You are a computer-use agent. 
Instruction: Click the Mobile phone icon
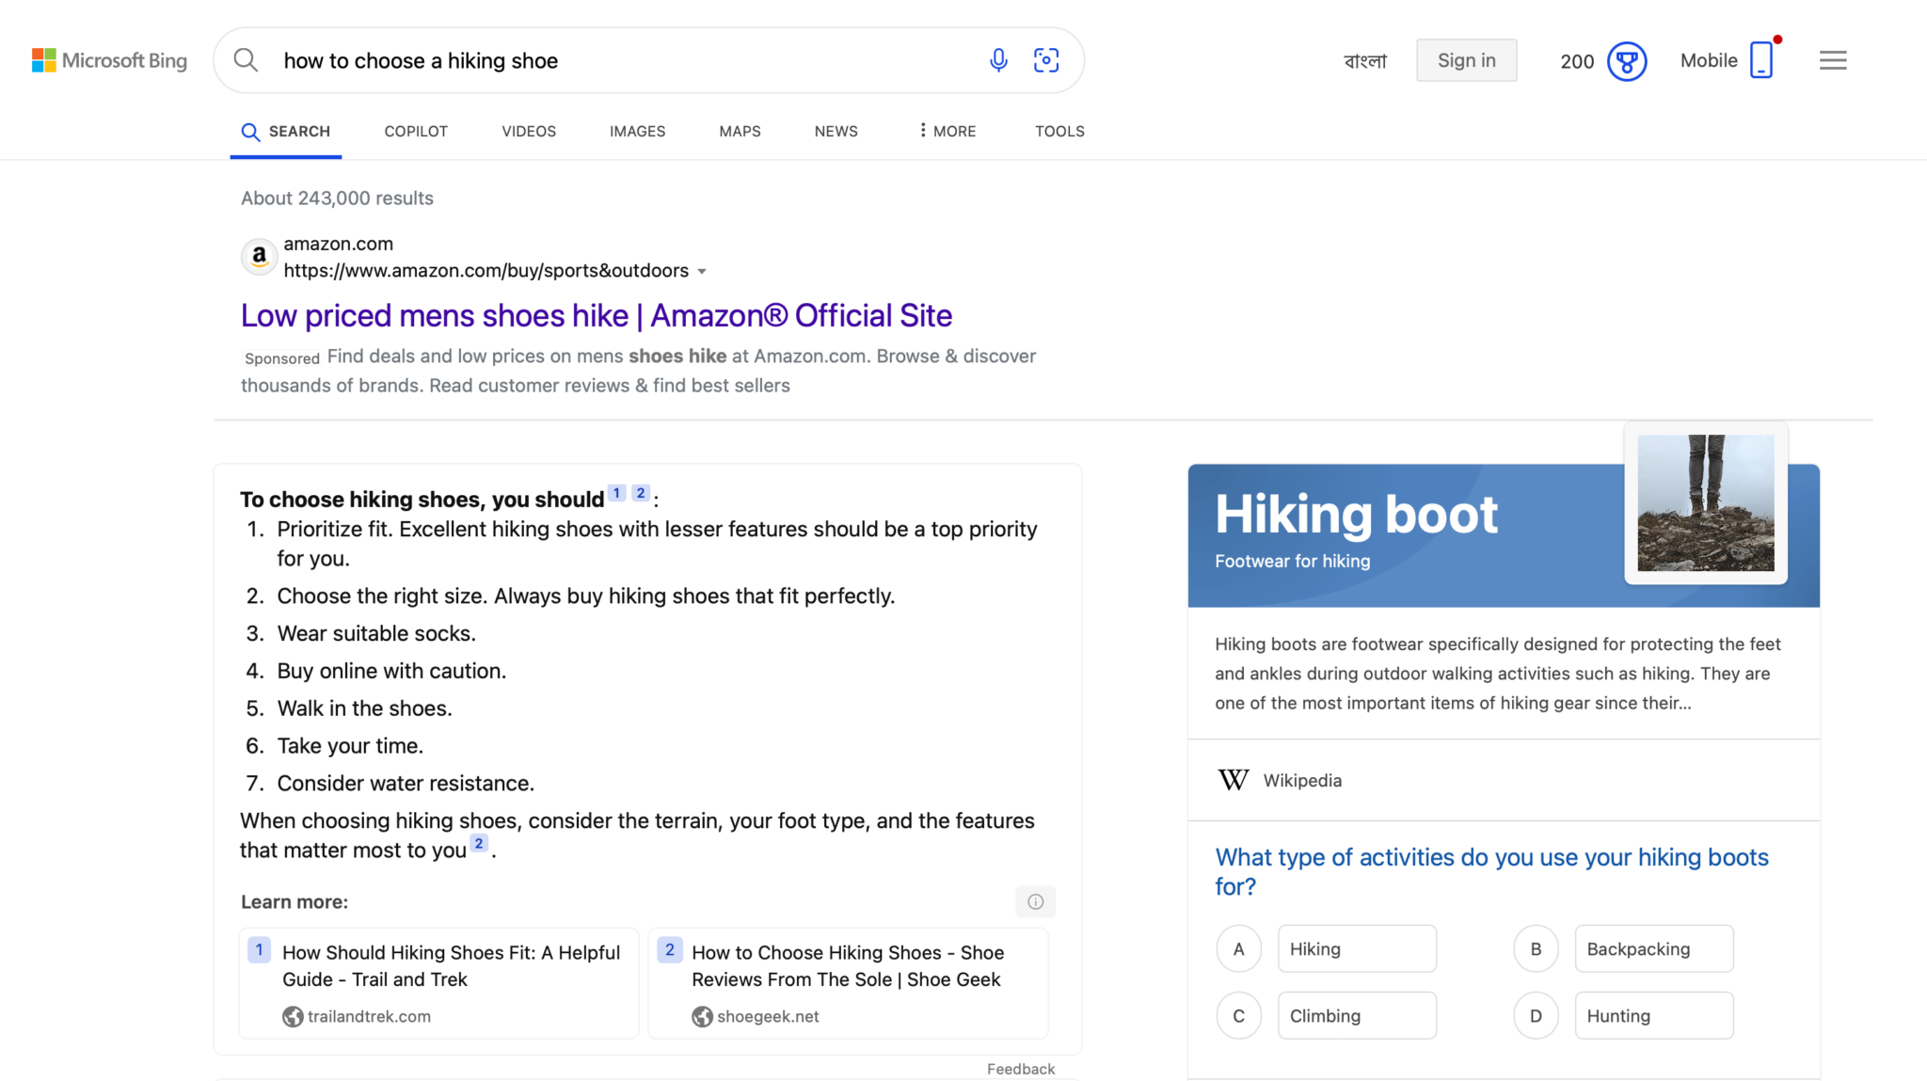(x=1760, y=58)
